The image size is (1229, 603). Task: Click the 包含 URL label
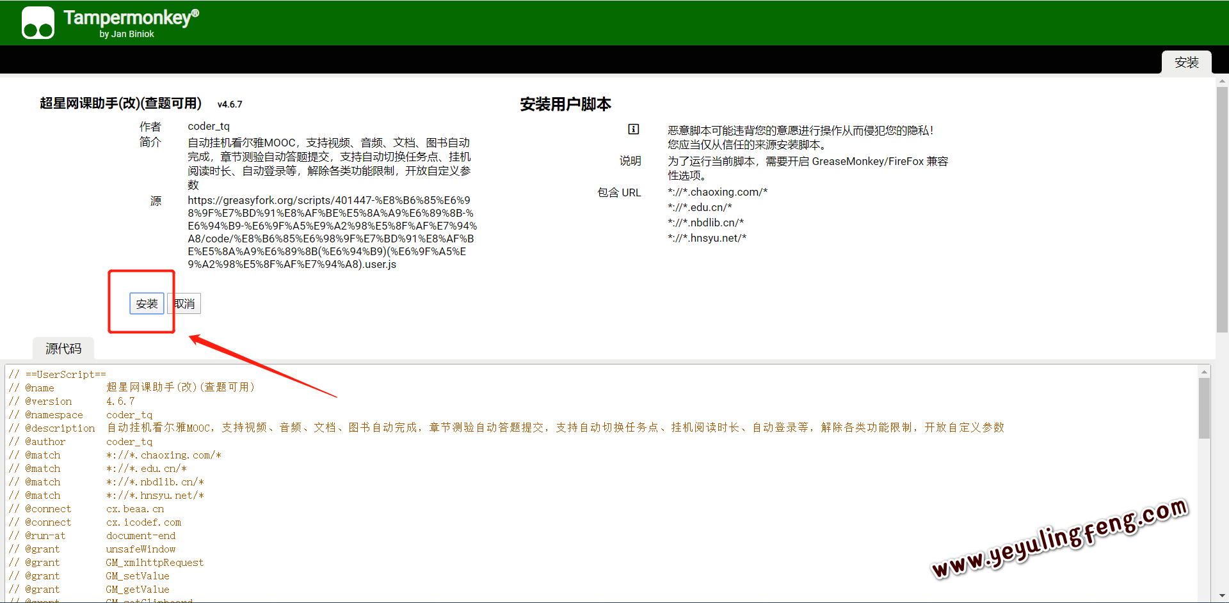[x=619, y=192]
